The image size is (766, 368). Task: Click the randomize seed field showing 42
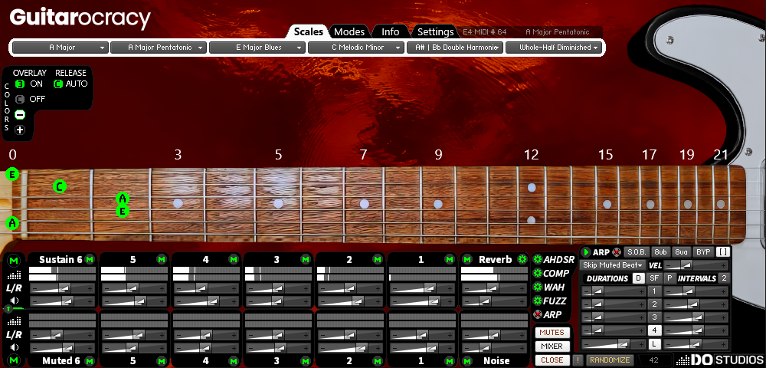coord(655,360)
